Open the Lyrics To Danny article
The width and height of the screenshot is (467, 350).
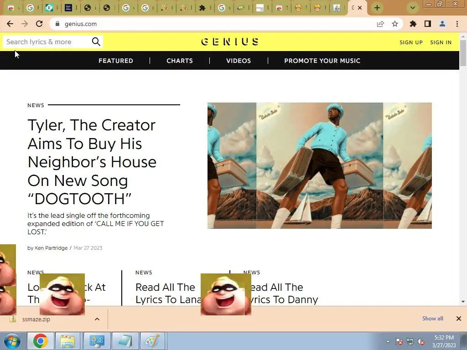click(x=285, y=293)
